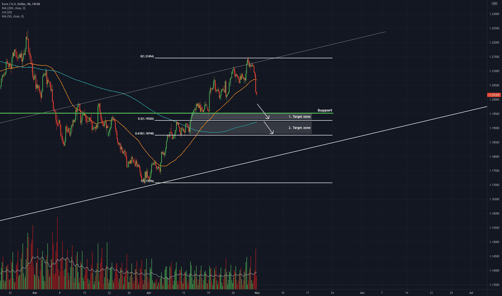
Task: Select the Euro / U.S. Dollar, 4h, FXCM title
Action: (x=21, y=4)
